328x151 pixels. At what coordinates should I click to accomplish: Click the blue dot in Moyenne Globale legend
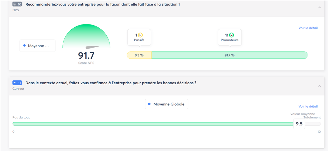[x=149, y=104]
